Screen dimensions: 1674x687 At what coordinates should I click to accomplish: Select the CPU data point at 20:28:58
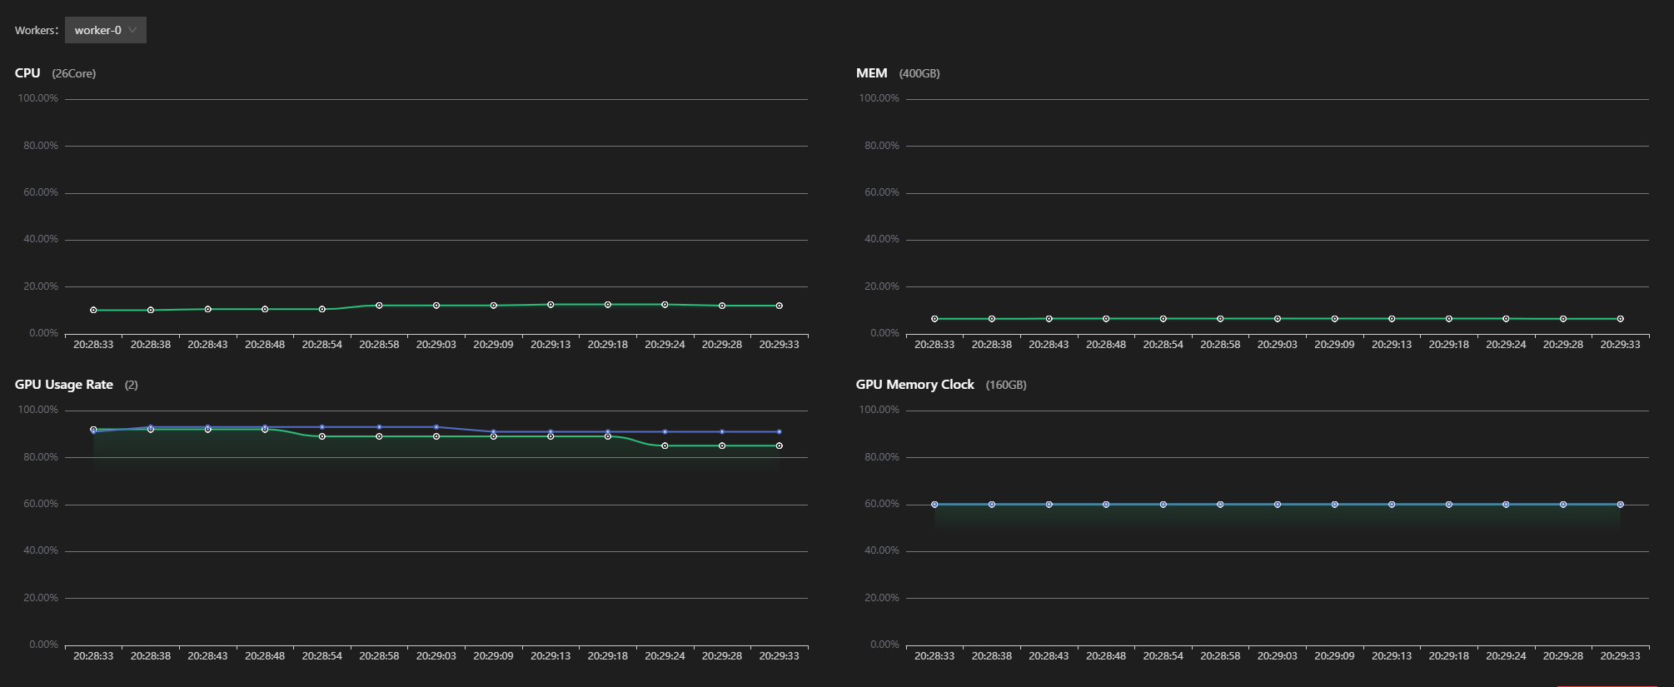[379, 306]
